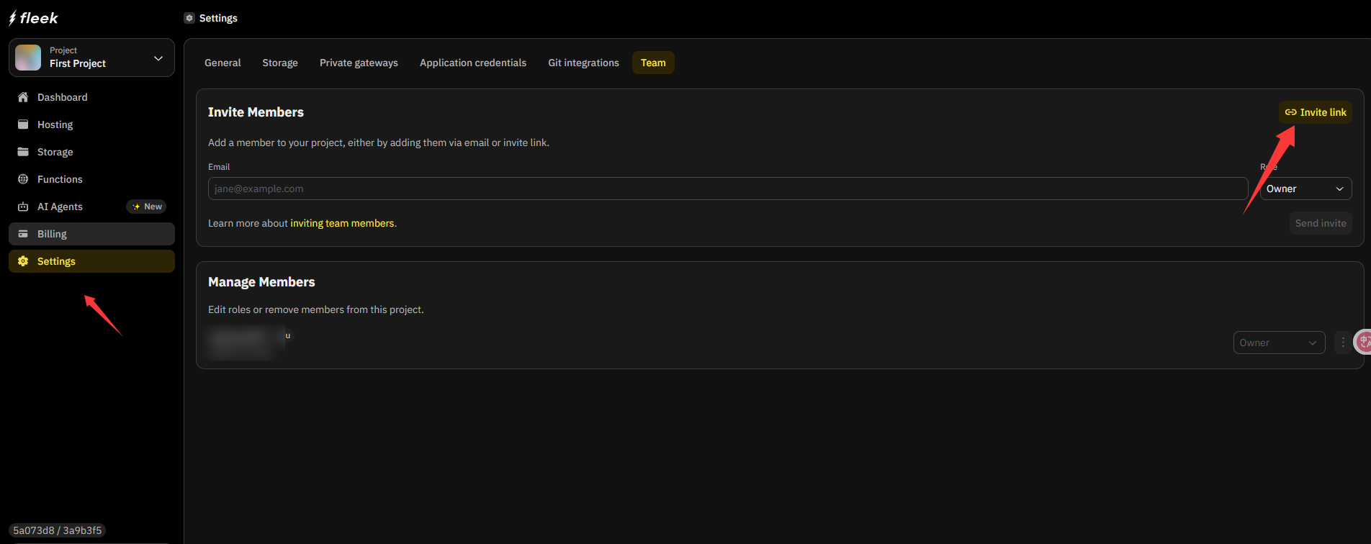The height and width of the screenshot is (544, 1371).
Task: Open the Billing card icon
Action: [x=23, y=234]
